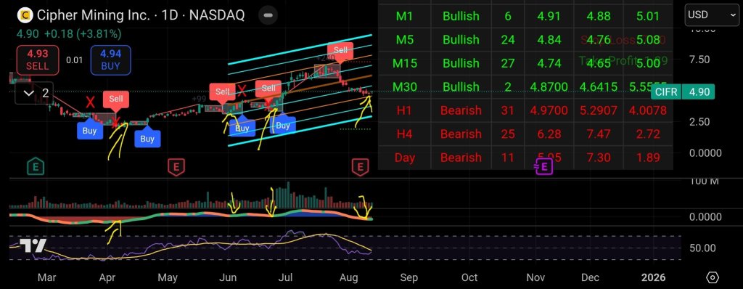743x289 pixels.
Task: Click the Cipher Mining symbol logo
Action: coord(25,15)
